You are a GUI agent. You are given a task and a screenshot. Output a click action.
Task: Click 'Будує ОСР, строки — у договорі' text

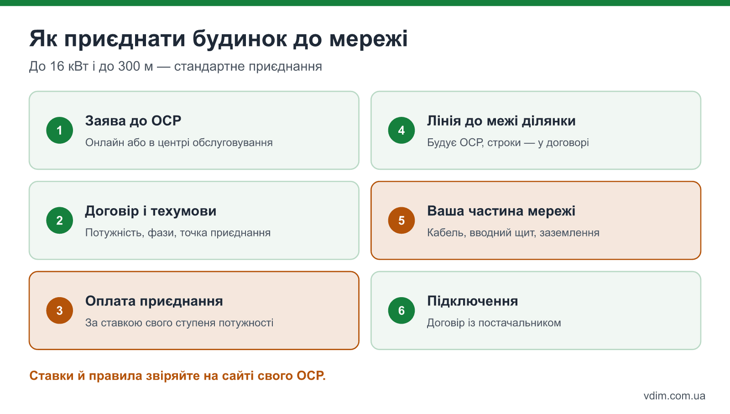pyautogui.click(x=508, y=142)
